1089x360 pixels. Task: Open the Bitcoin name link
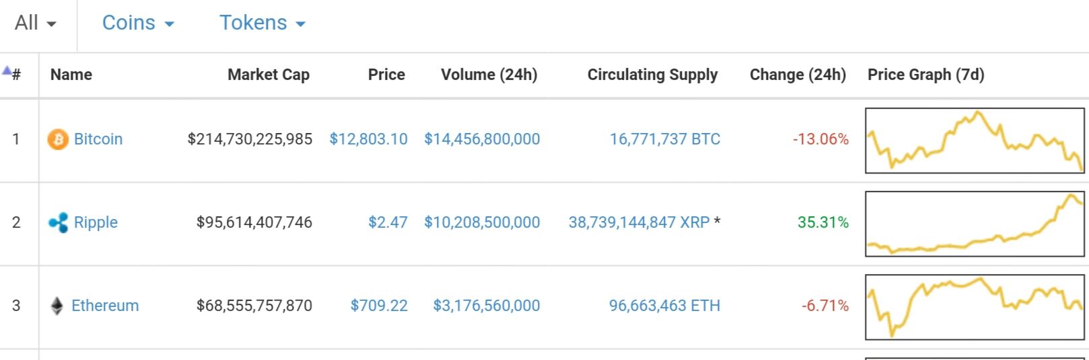point(98,139)
